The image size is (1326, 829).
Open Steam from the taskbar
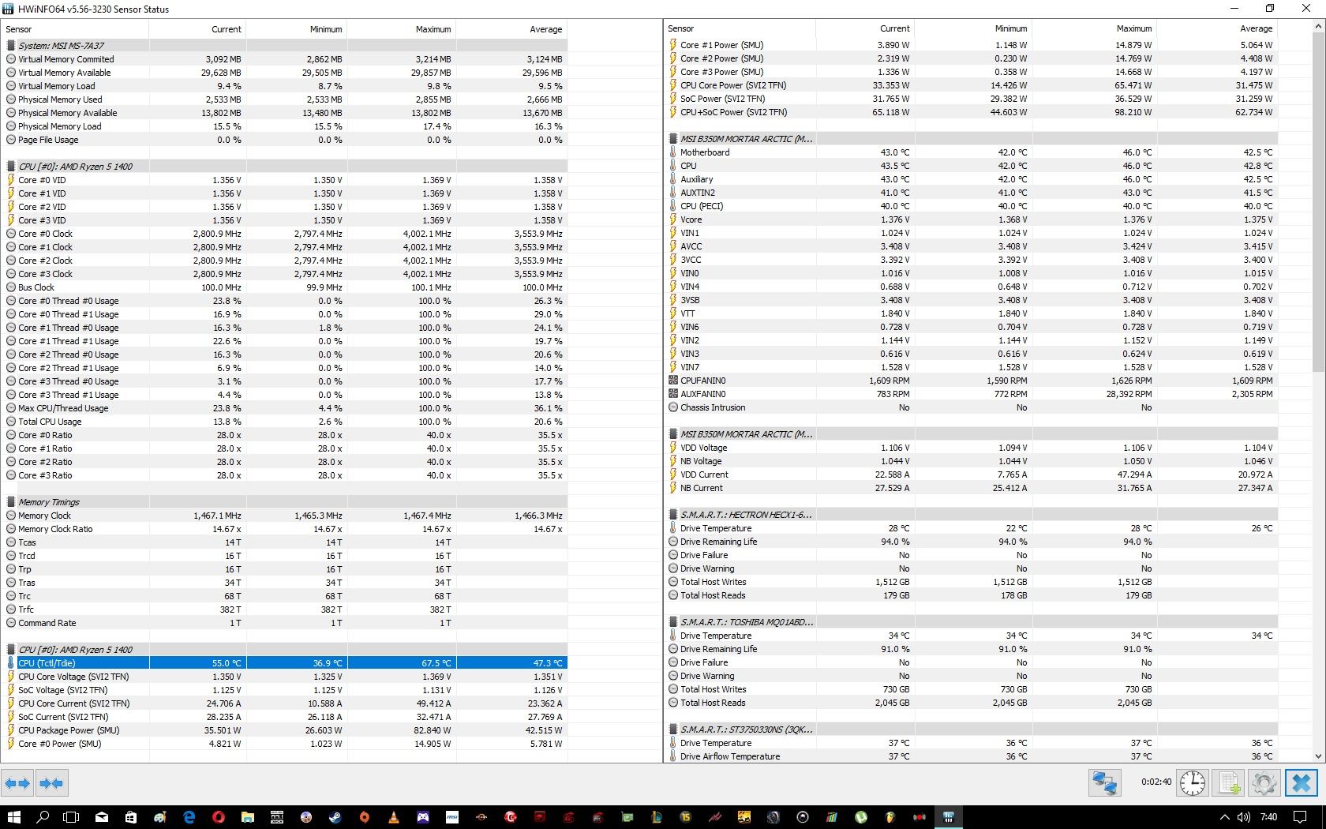pyautogui.click(x=335, y=817)
